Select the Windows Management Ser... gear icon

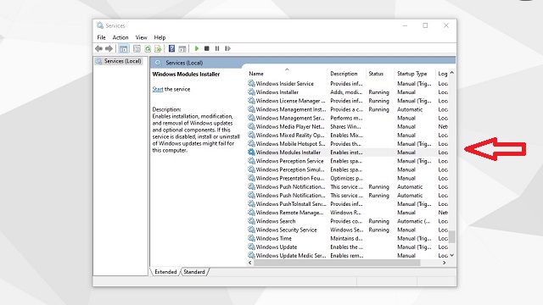(x=251, y=118)
